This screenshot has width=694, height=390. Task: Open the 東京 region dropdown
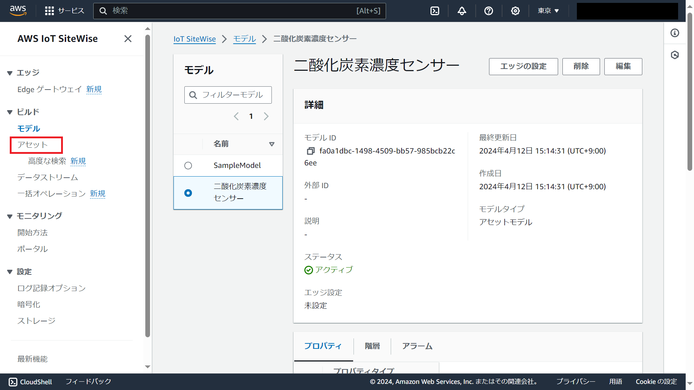click(548, 11)
